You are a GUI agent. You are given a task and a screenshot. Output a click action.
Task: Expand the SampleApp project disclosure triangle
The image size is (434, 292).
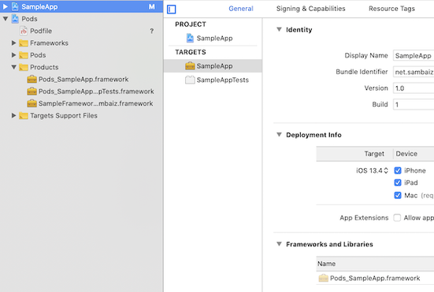(x=6, y=6)
